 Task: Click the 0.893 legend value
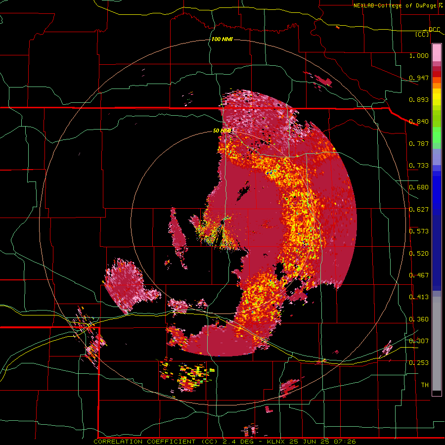point(419,99)
